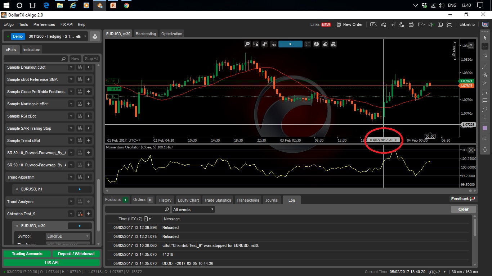This screenshot has width=492, height=276.
Task: Clear the log with Clear button
Action: [x=464, y=209]
